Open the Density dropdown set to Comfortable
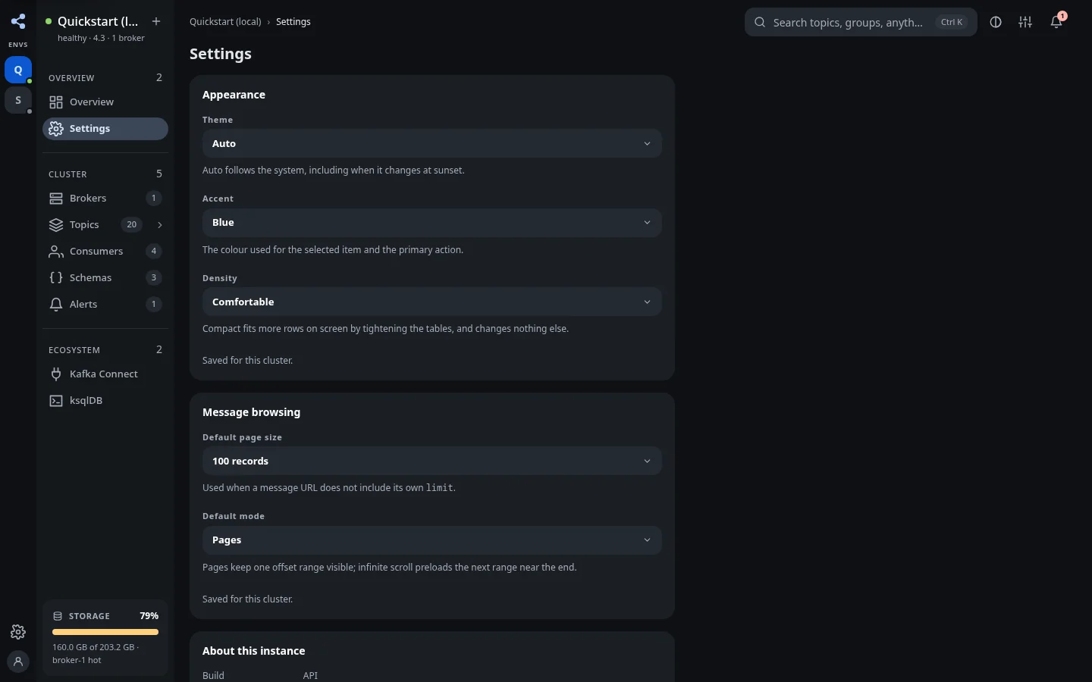This screenshot has height=682, width=1092. (432, 302)
